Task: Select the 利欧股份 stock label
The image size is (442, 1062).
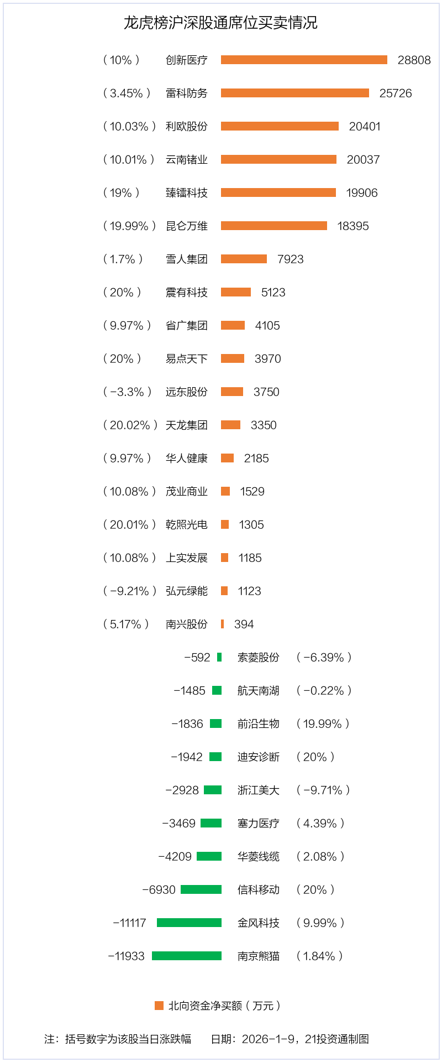Action: [187, 126]
